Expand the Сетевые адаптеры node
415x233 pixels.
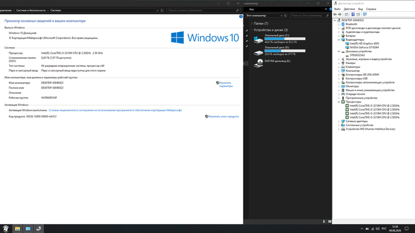click(339, 121)
